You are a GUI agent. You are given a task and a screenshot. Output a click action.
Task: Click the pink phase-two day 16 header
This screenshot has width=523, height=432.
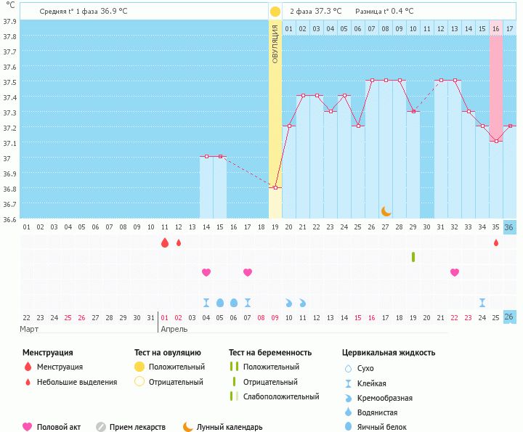point(496,28)
